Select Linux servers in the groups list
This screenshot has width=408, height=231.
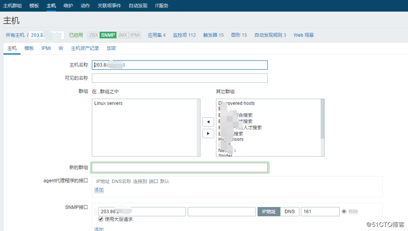point(108,103)
